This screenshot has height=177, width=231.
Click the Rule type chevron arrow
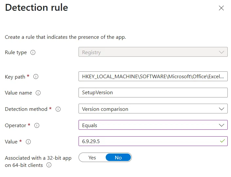click(x=222, y=52)
